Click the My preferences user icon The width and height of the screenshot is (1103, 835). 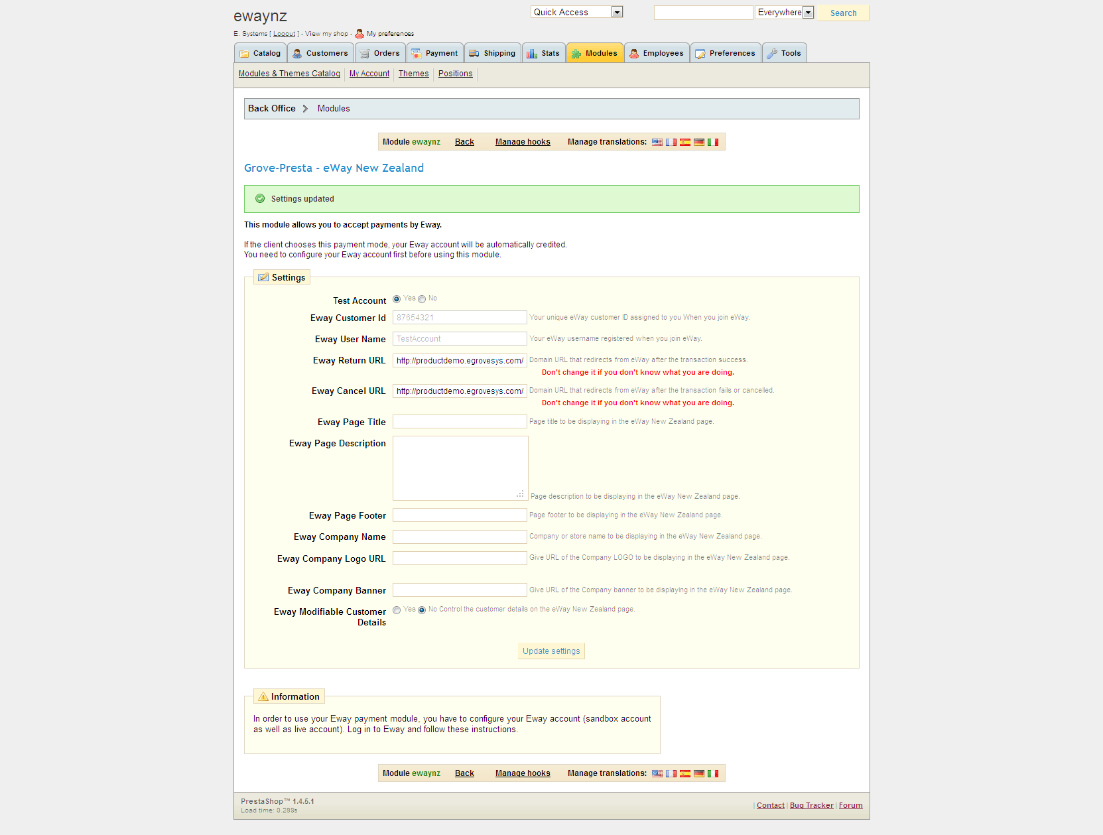[359, 33]
